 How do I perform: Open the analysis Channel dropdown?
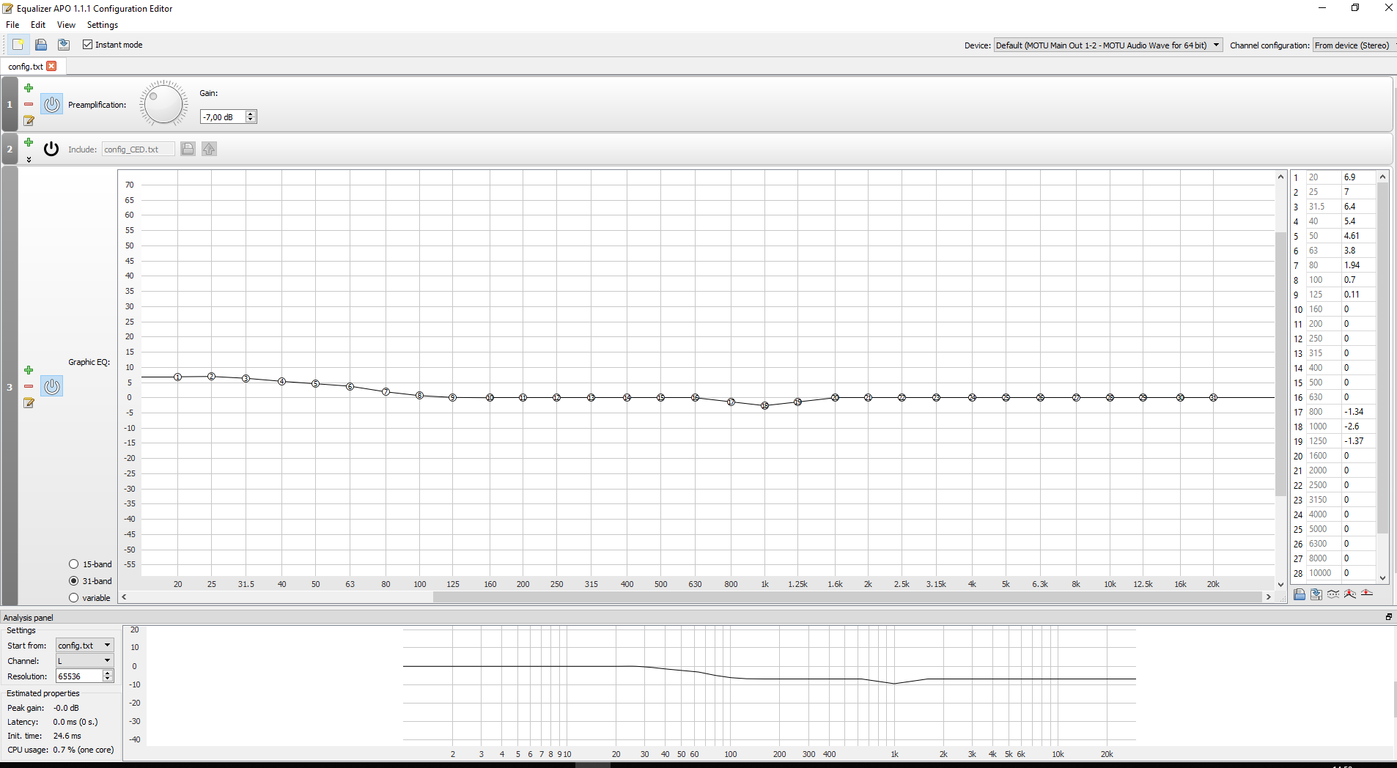pos(85,661)
